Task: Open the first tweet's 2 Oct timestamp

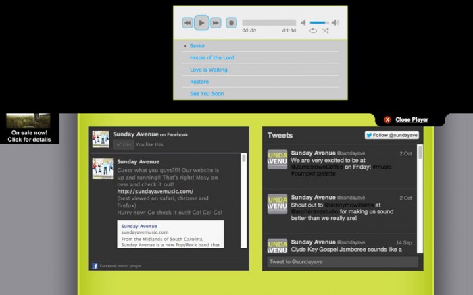Action: point(405,154)
